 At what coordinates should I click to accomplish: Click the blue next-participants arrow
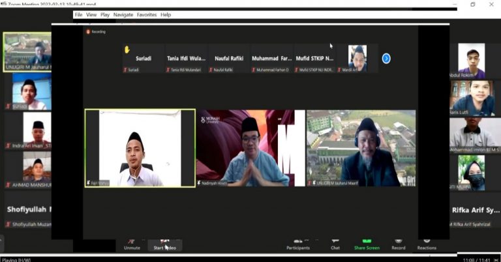point(386,59)
